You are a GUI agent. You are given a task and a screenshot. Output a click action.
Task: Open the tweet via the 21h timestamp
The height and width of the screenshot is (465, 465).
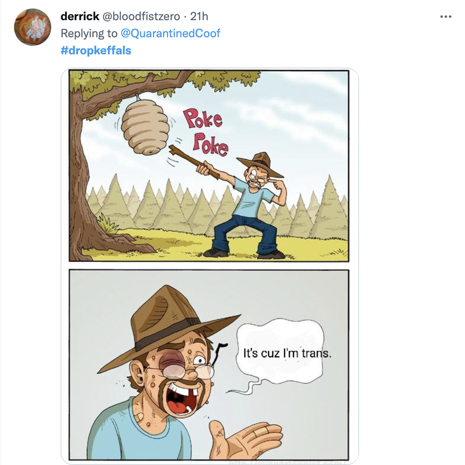tap(199, 16)
